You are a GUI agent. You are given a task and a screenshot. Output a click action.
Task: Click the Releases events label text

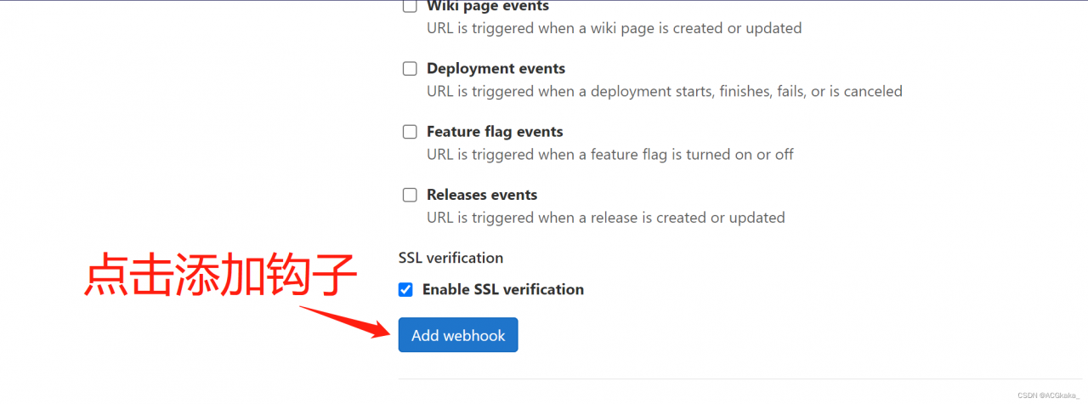click(482, 195)
